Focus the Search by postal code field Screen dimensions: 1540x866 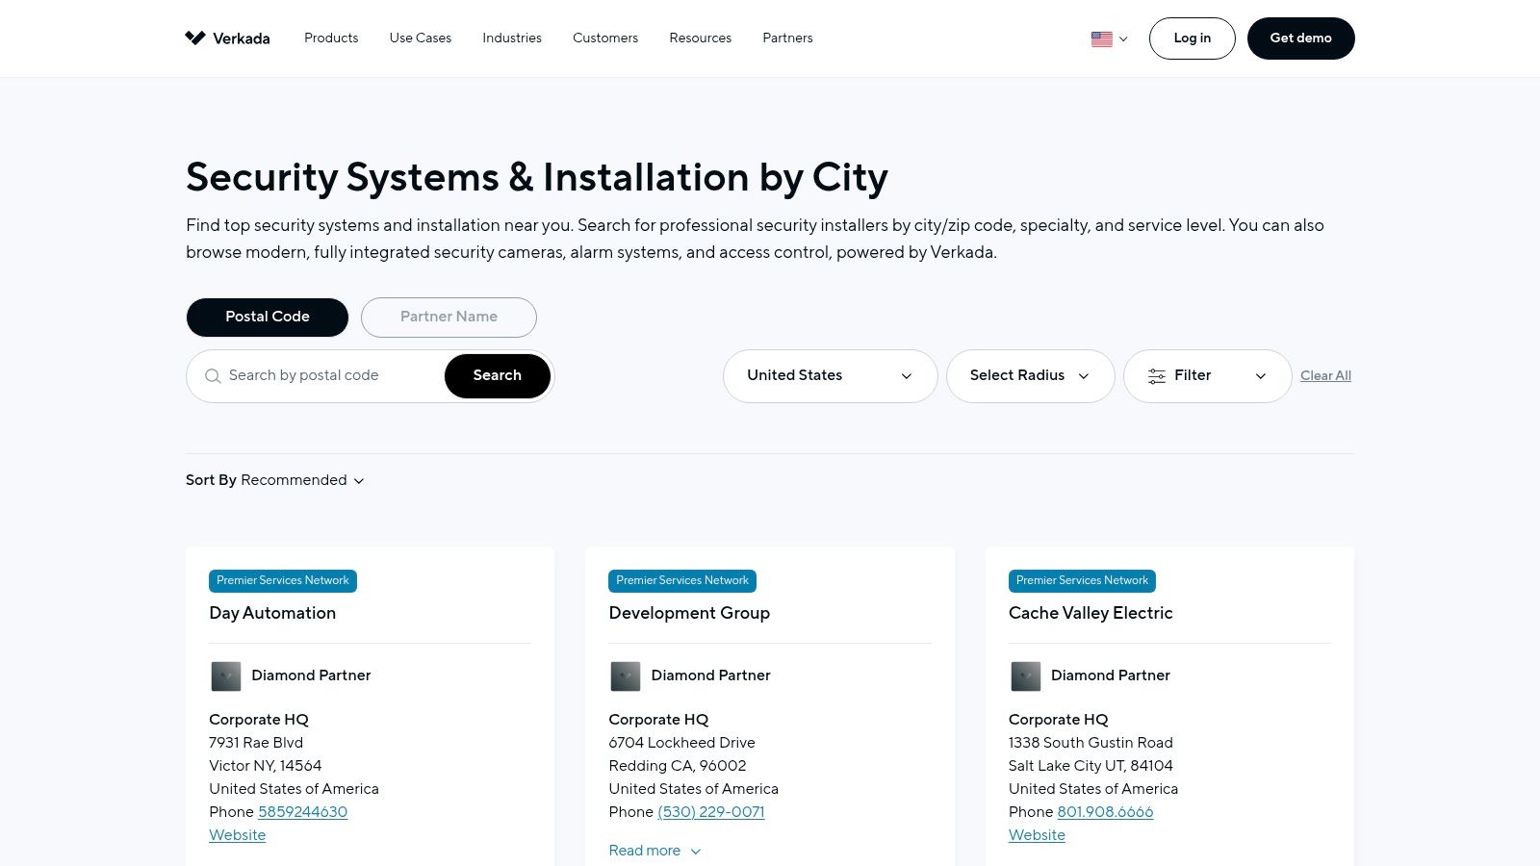click(327, 376)
